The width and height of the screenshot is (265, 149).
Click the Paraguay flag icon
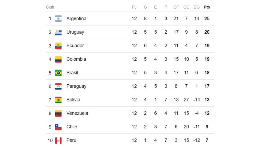pos(58,86)
